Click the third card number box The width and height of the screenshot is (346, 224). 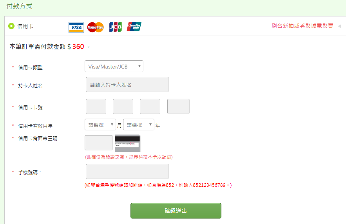[x=150, y=106]
